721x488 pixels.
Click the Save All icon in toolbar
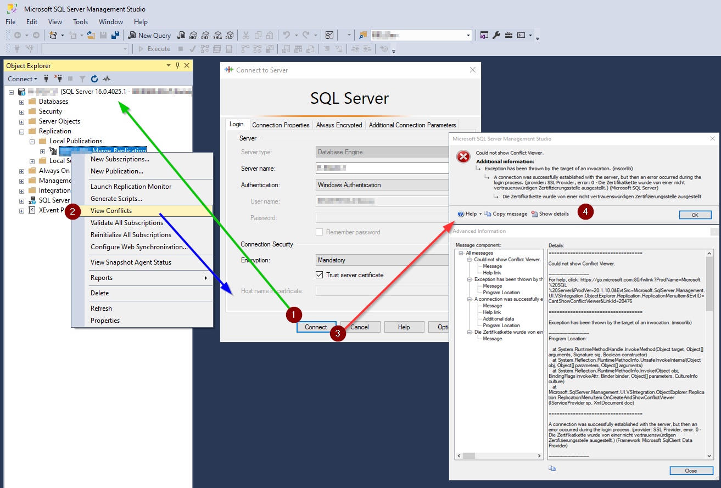(115, 35)
